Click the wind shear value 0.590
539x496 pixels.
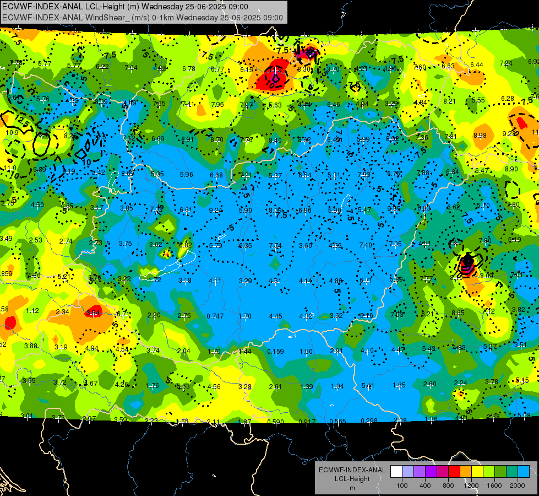pos(275,422)
